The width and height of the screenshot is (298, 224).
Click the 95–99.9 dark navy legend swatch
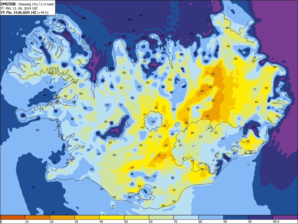click(260, 217)
